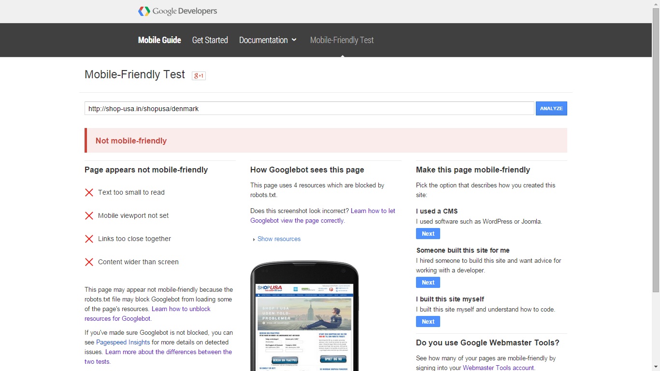The width and height of the screenshot is (660, 371).
Task: Click the red X beside Content wider than screen
Action: coord(89,262)
